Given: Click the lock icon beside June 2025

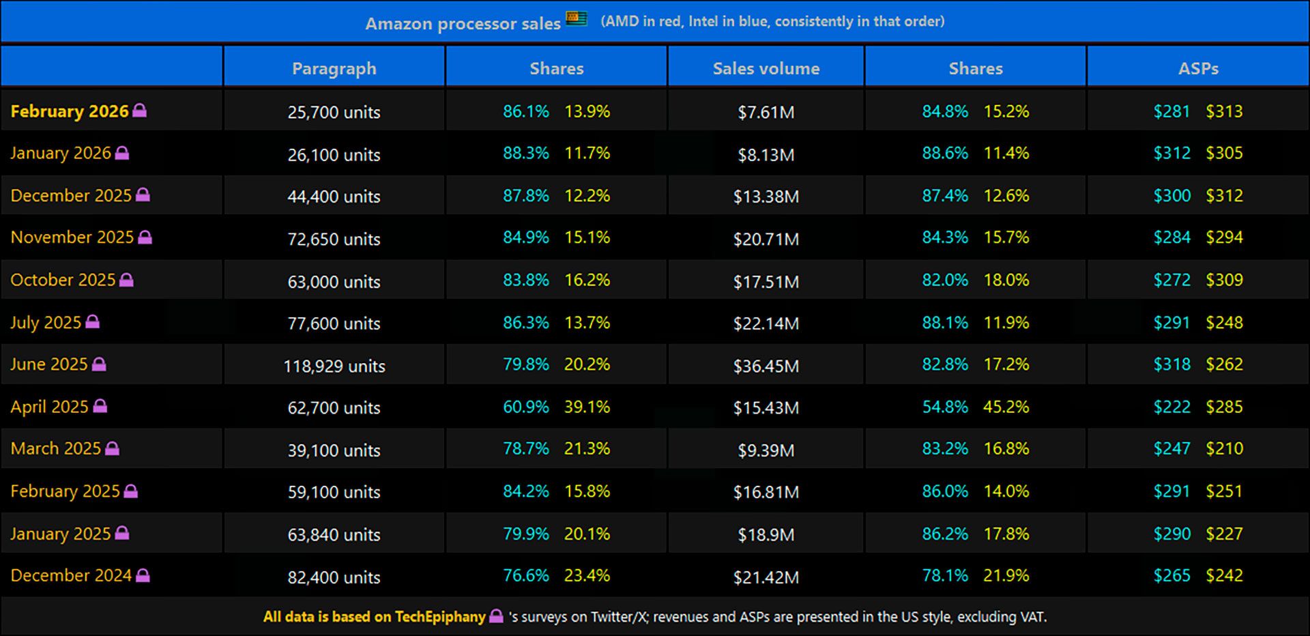Looking at the screenshot, I should (99, 364).
